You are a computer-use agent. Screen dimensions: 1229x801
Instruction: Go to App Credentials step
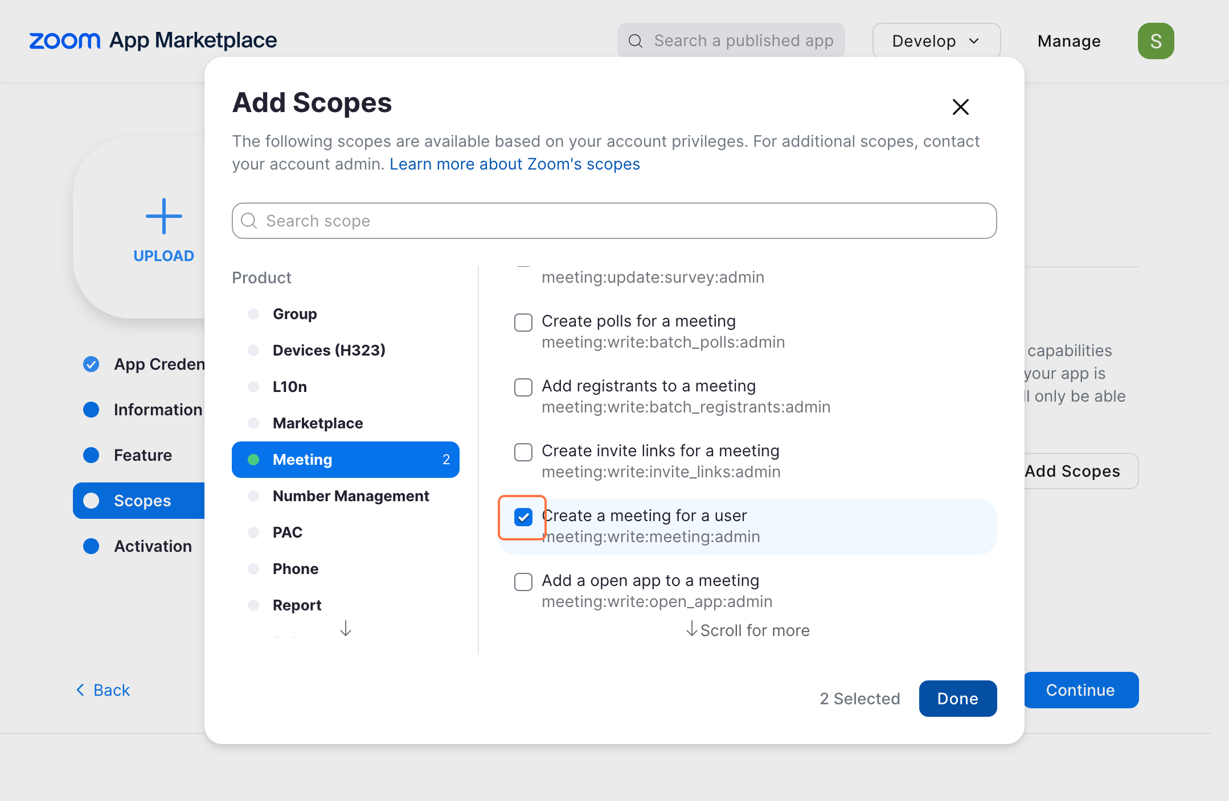coord(144,364)
